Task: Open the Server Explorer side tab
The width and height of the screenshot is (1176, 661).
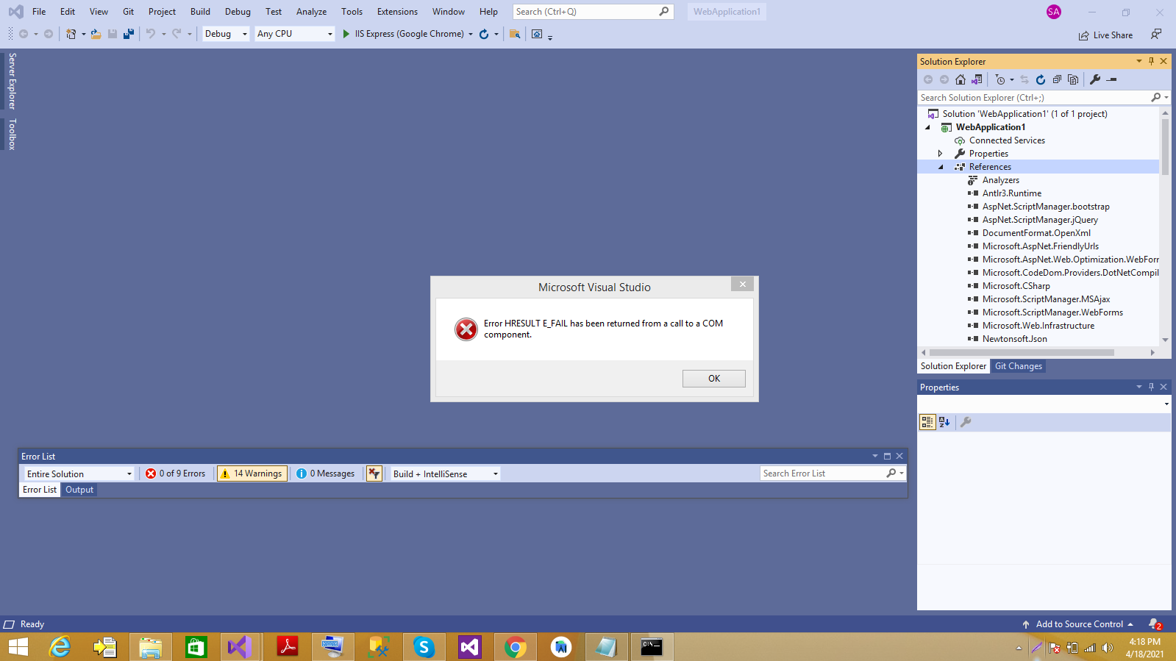Action: coord(12,81)
